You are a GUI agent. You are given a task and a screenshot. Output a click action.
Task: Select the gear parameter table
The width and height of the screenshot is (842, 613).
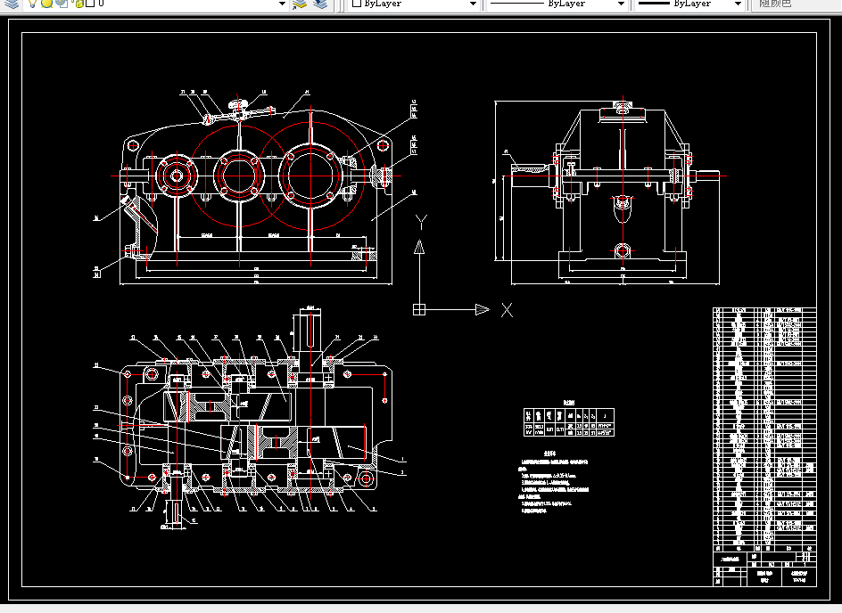coord(569,422)
